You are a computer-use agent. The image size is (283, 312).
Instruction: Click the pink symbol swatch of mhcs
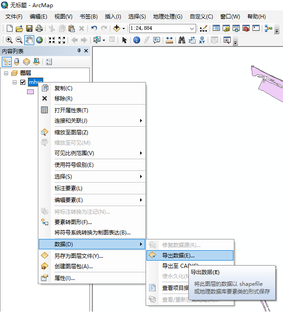pos(31,92)
